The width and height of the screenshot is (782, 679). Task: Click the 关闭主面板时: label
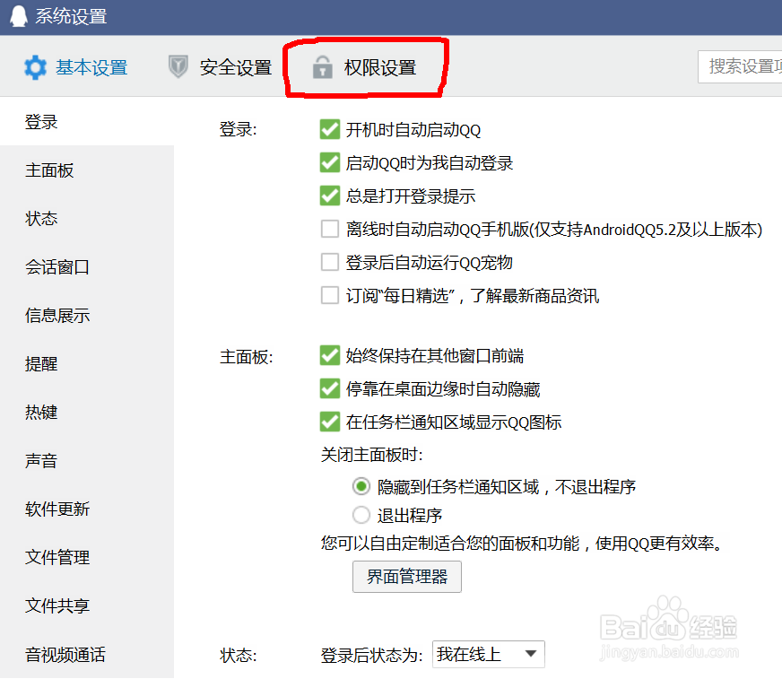click(x=371, y=455)
